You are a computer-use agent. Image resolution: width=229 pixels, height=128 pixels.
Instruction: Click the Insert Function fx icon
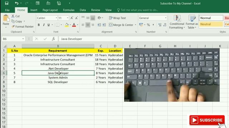[53, 39]
